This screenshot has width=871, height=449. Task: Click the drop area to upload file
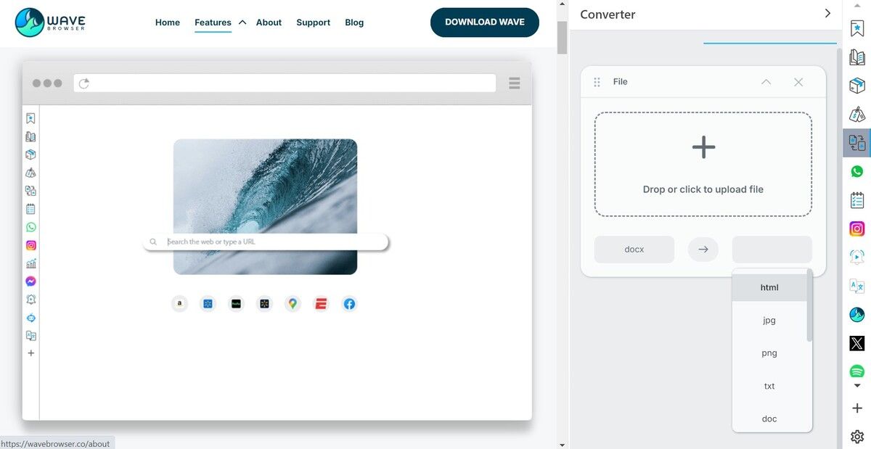[x=703, y=165]
